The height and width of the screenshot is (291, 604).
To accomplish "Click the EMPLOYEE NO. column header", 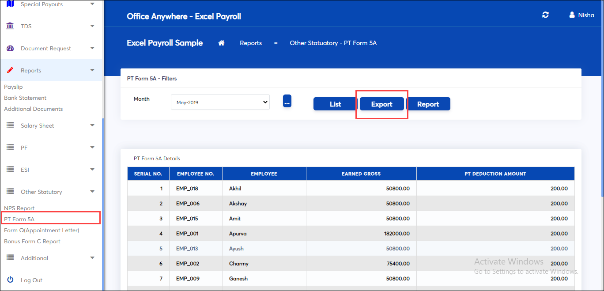I will click(x=196, y=174).
